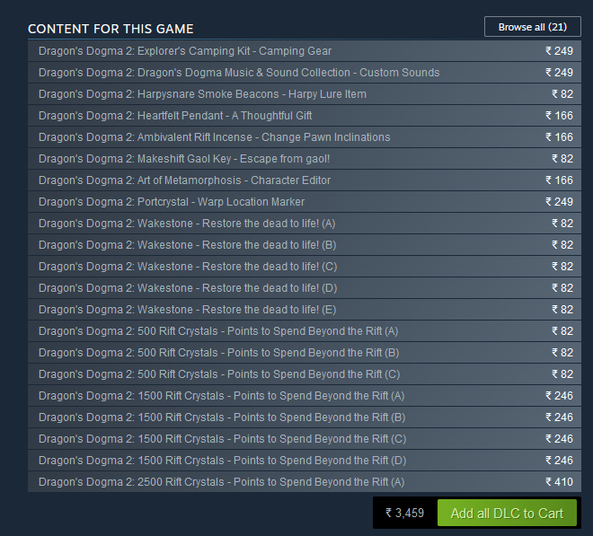Image resolution: width=593 pixels, height=536 pixels.
Task: Open Explorer's Camping Kit DLC listing
Action: coord(185,51)
